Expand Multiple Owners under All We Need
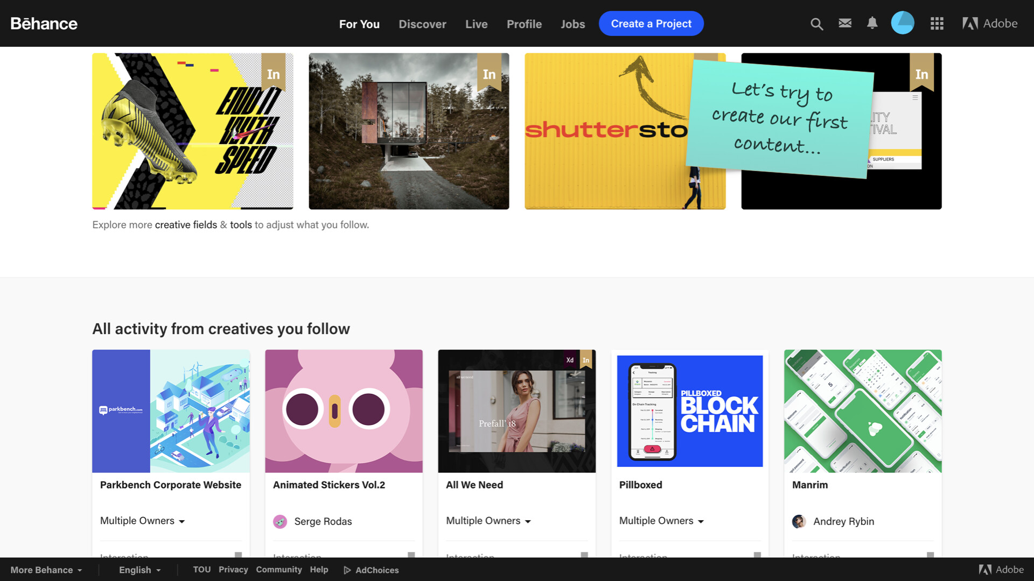 click(x=488, y=521)
